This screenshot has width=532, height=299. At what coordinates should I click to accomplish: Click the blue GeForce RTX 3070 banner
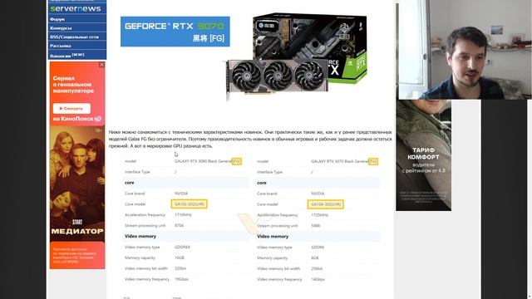click(x=175, y=32)
